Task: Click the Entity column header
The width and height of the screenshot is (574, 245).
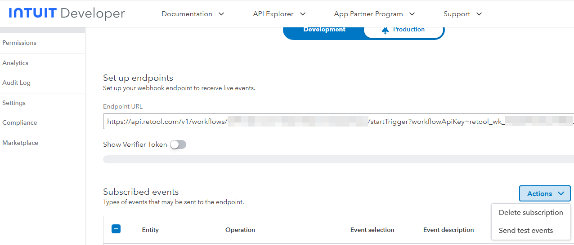Action: pos(150,230)
